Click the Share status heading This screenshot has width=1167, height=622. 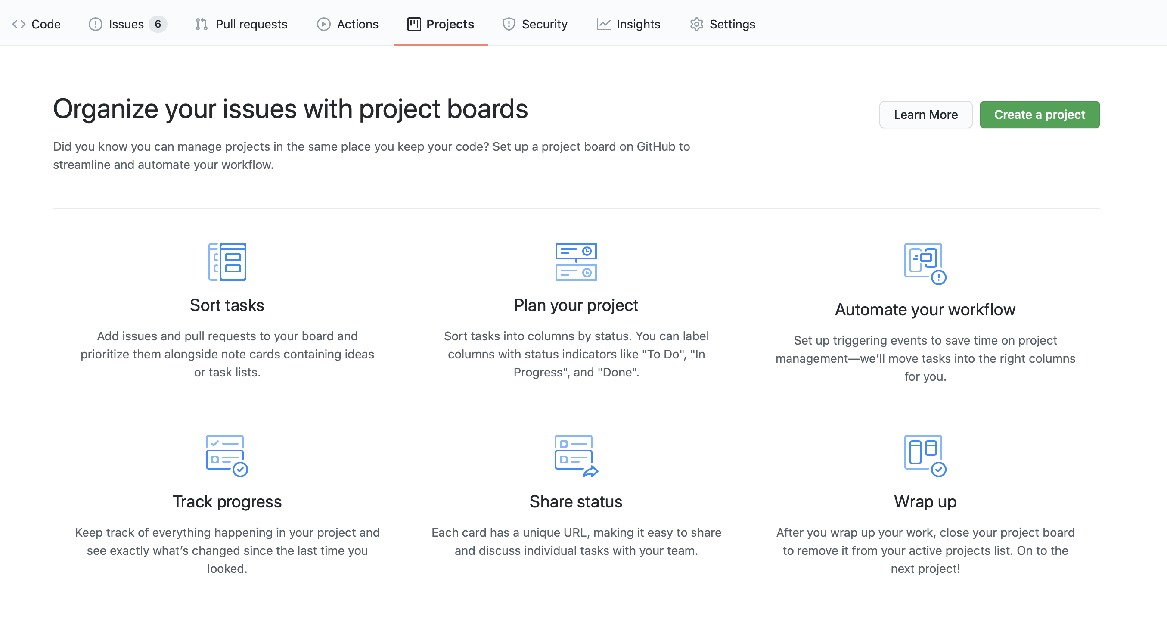[576, 501]
